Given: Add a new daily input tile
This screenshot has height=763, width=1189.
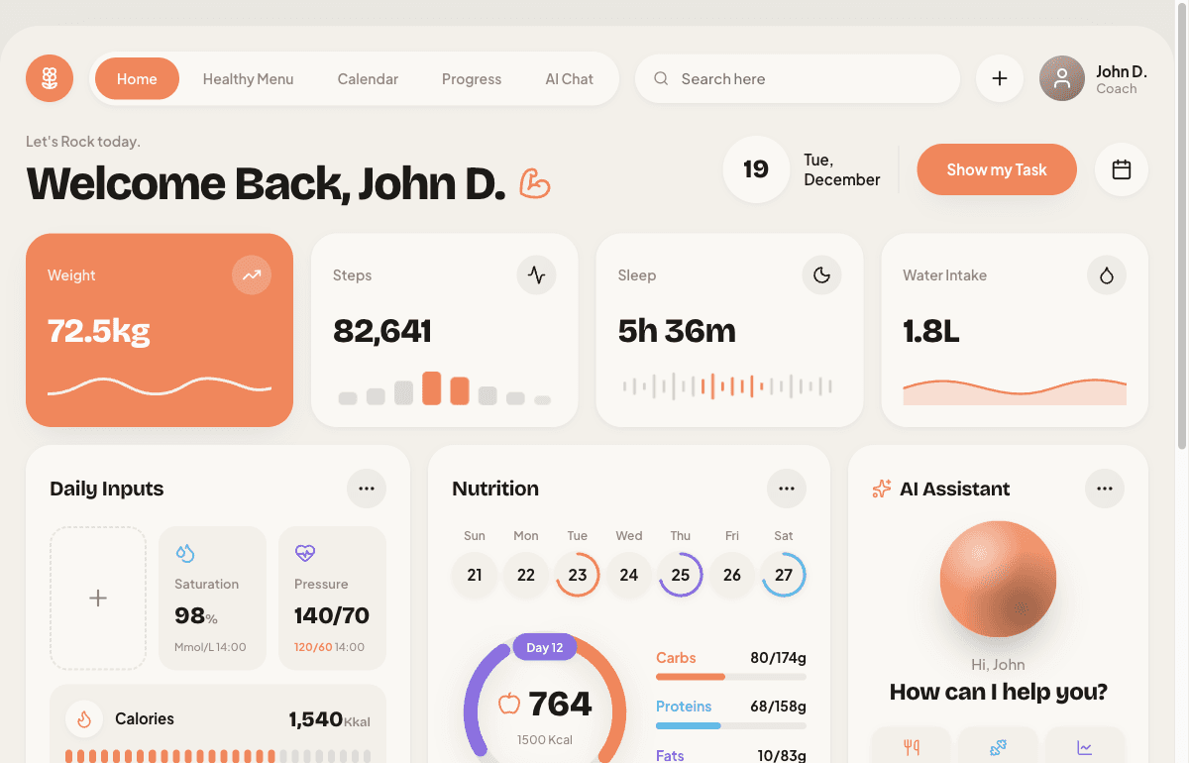Looking at the screenshot, I should click(x=98, y=599).
